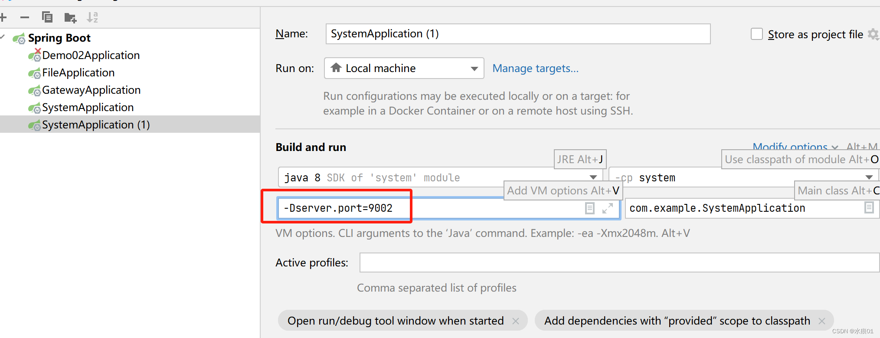Click the home icon in Run on dropdown
The image size is (880, 338).
pyautogui.click(x=336, y=68)
